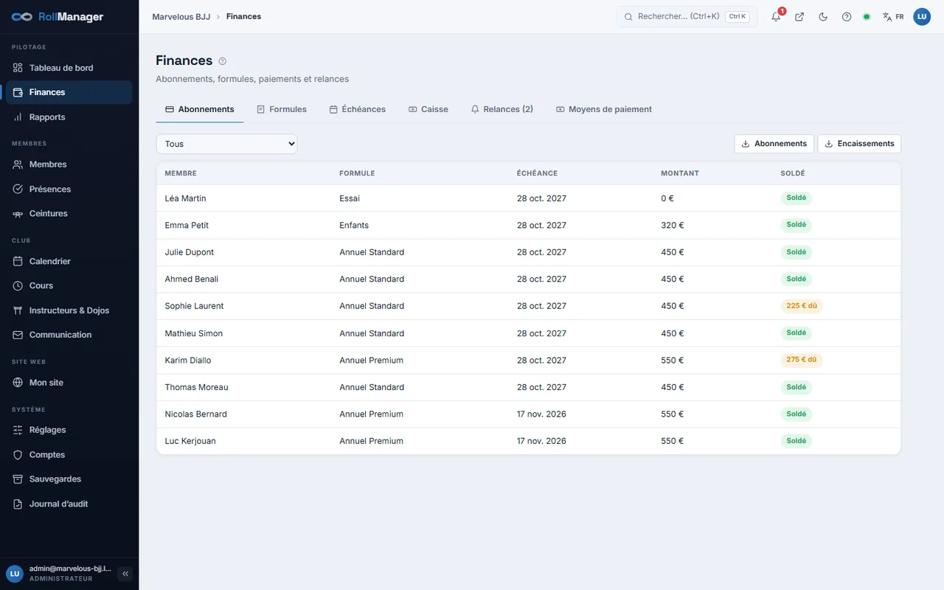The image size is (944, 590).
Task: Open Présences in sidebar
Action: pos(69,190)
